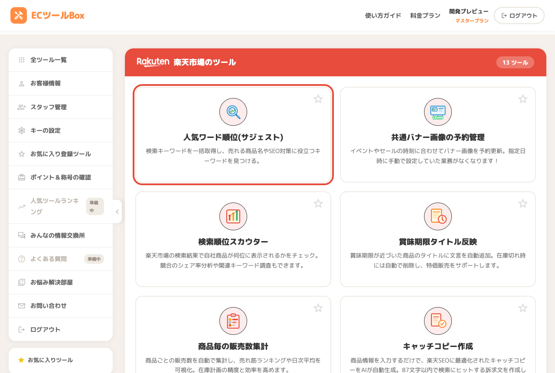Screen dimensions: 555x373
Task: Click the mail icon beside お問い合わせ
Action: [22, 306]
